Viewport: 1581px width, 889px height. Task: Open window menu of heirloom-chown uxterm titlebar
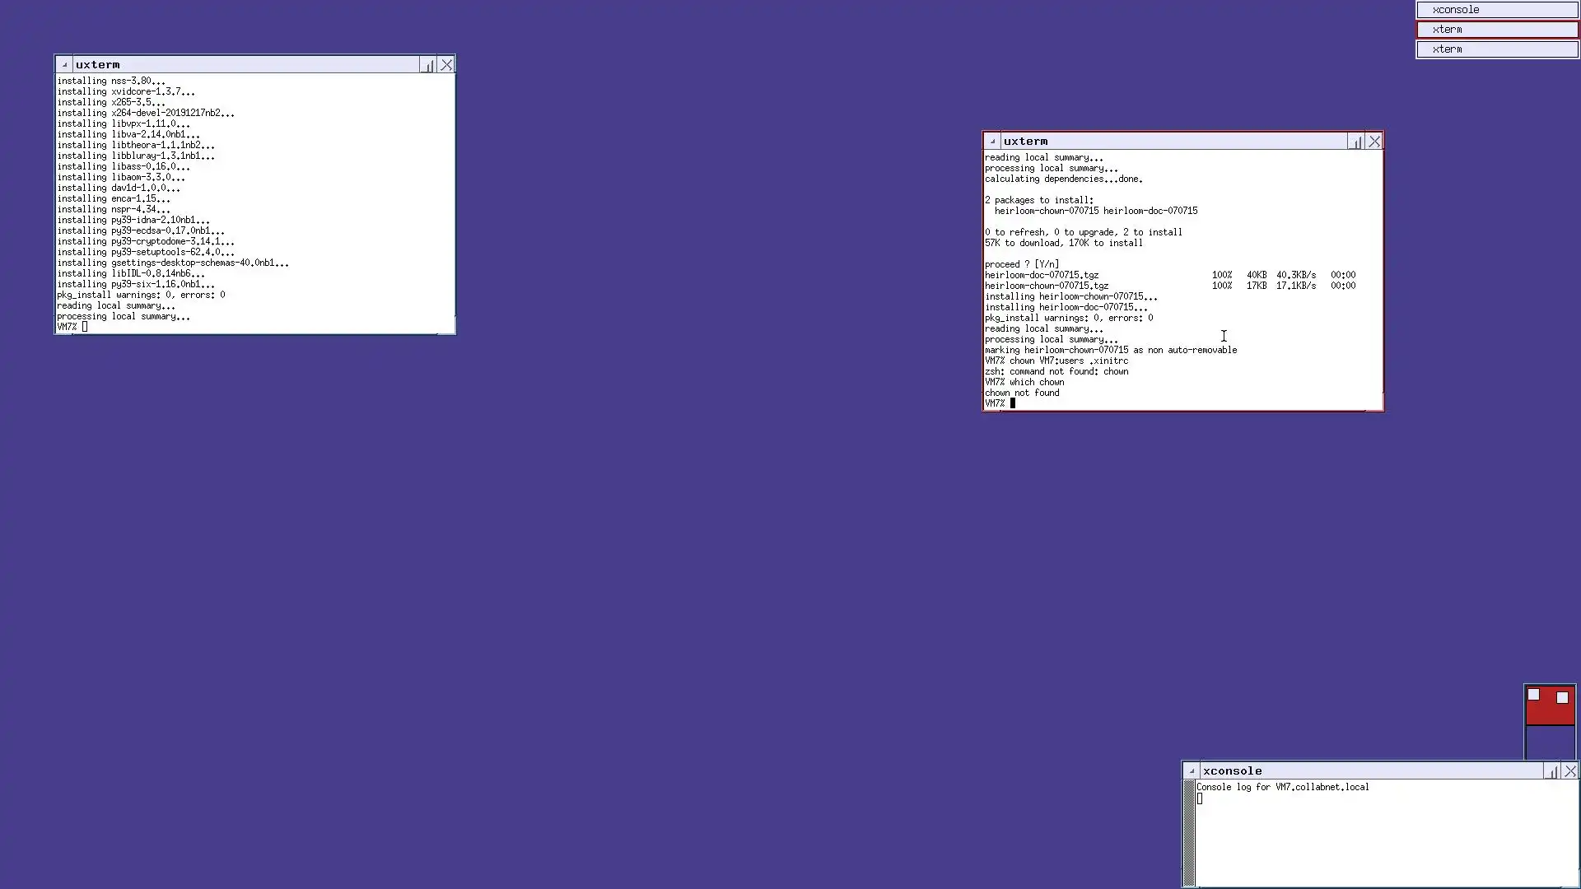tap(992, 142)
